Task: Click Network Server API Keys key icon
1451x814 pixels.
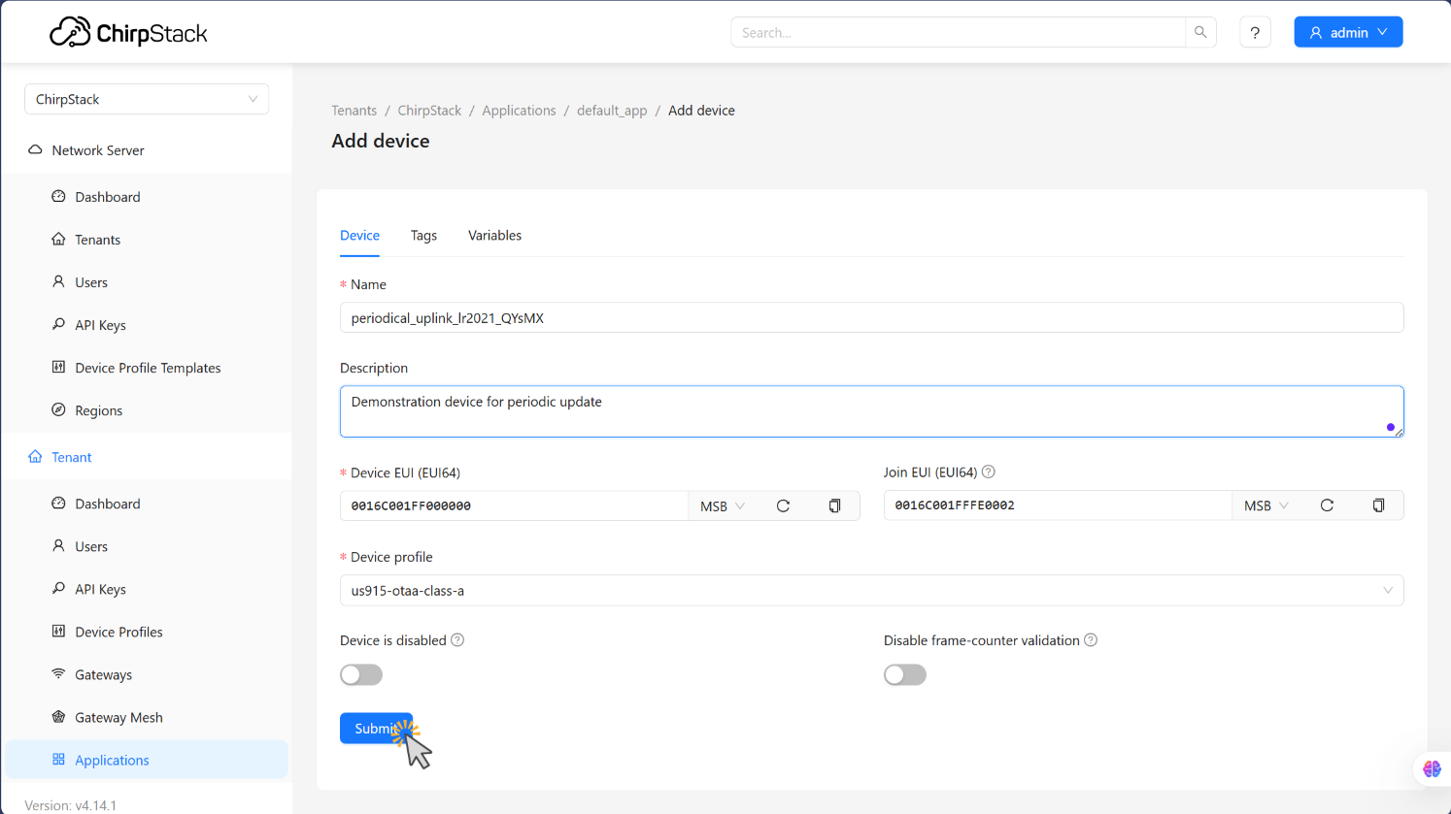Action: pos(58,325)
